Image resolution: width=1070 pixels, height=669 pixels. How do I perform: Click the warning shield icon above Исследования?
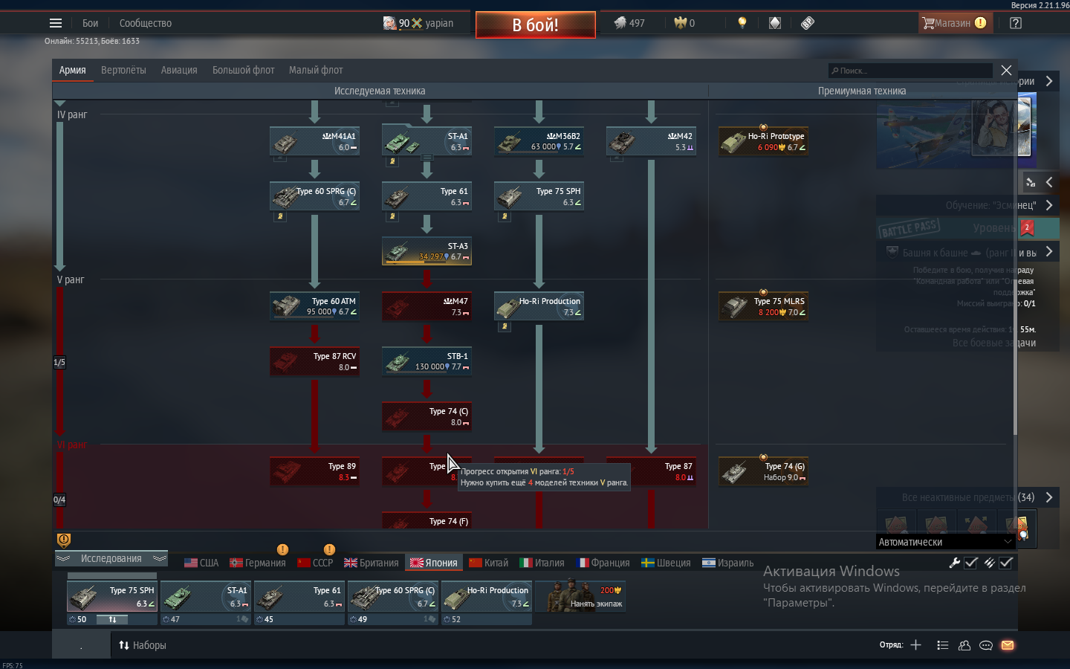coord(64,540)
